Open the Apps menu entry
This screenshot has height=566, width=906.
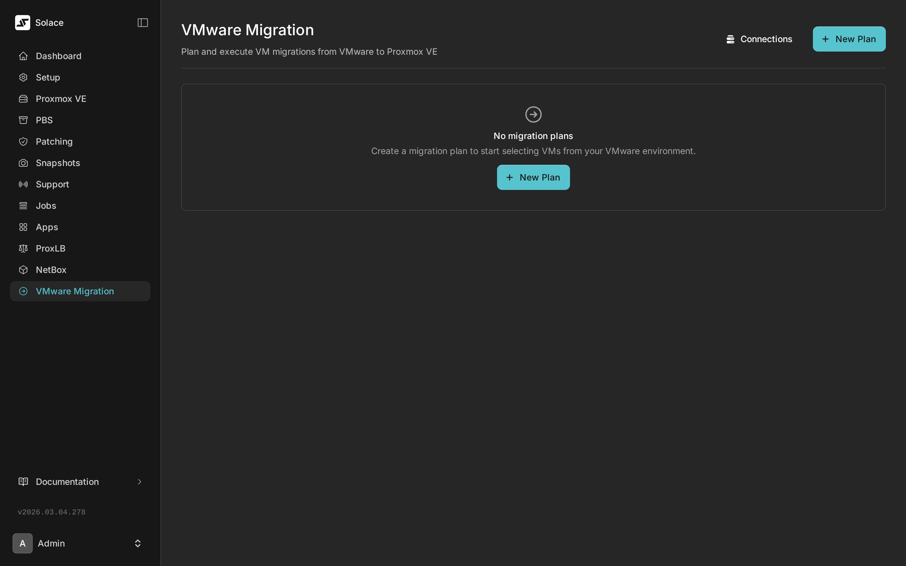pos(47,227)
